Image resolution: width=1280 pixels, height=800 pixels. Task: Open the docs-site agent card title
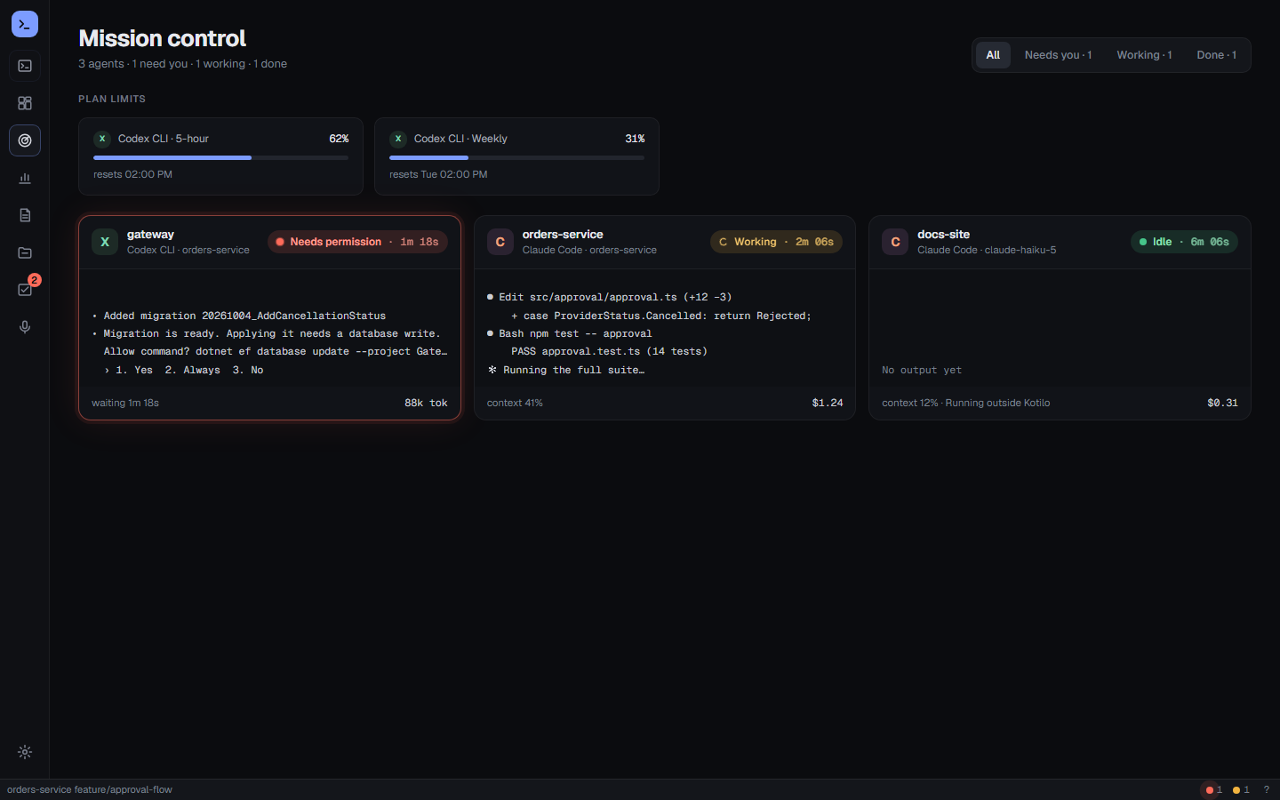pos(943,235)
